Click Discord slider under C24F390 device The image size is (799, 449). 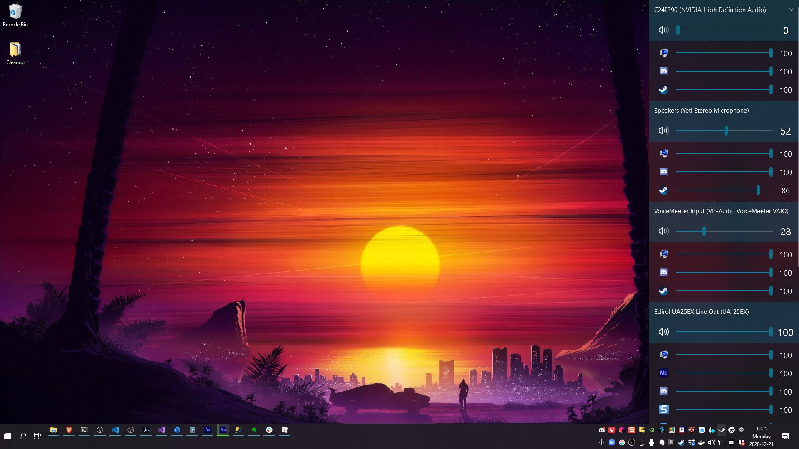tap(725, 71)
